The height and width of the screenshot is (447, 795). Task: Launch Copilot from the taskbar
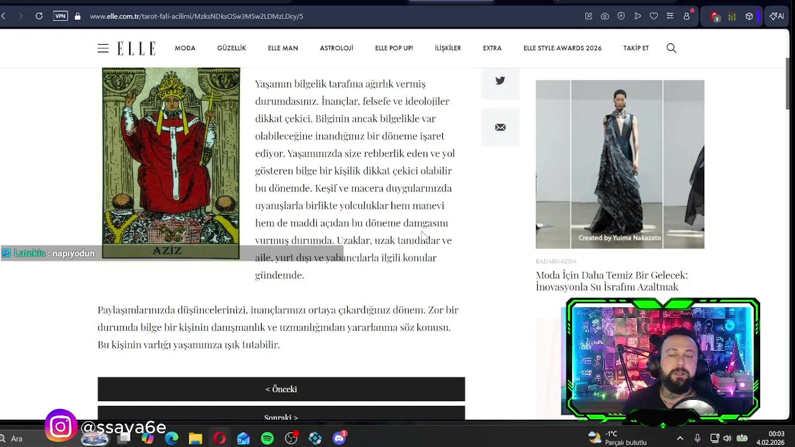click(x=148, y=438)
